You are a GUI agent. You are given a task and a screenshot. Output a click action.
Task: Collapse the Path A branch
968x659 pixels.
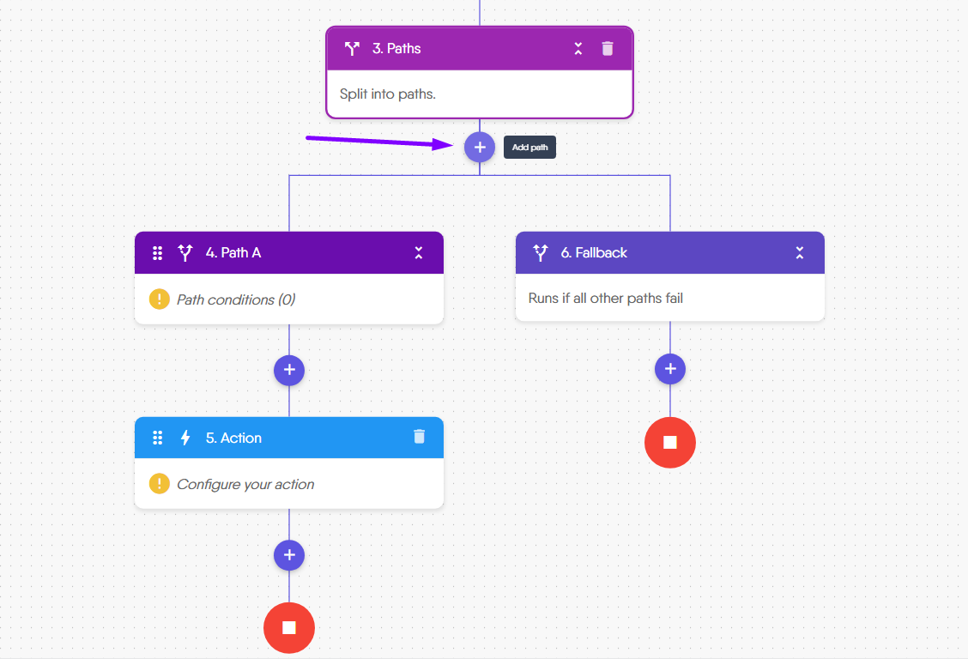pyautogui.click(x=419, y=252)
